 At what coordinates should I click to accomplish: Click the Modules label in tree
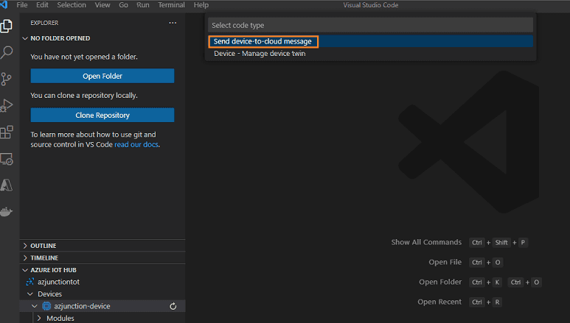(60, 319)
